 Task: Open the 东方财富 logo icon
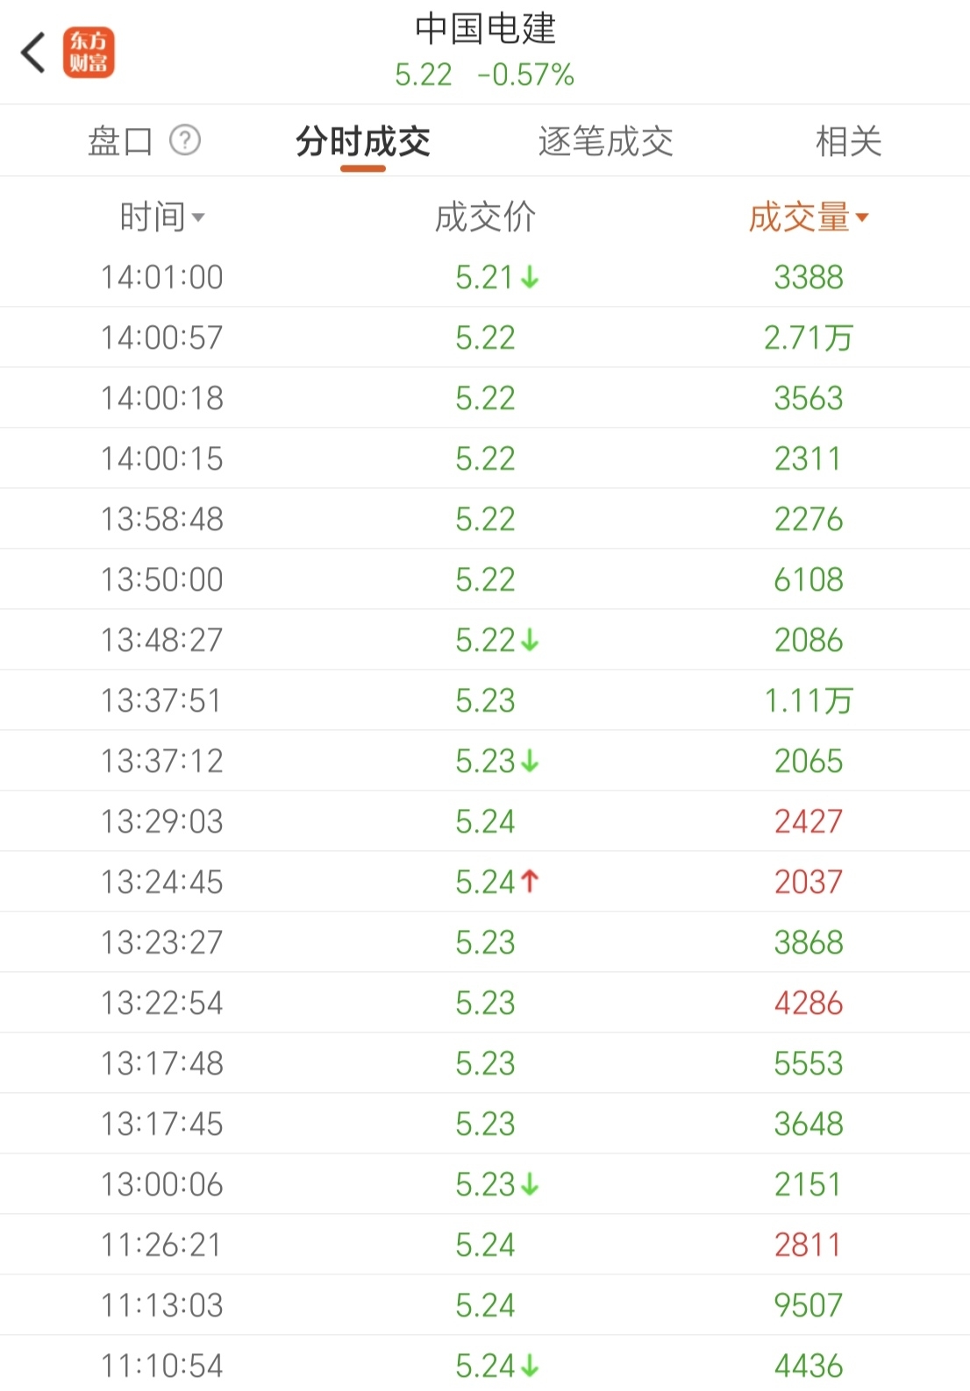click(89, 53)
